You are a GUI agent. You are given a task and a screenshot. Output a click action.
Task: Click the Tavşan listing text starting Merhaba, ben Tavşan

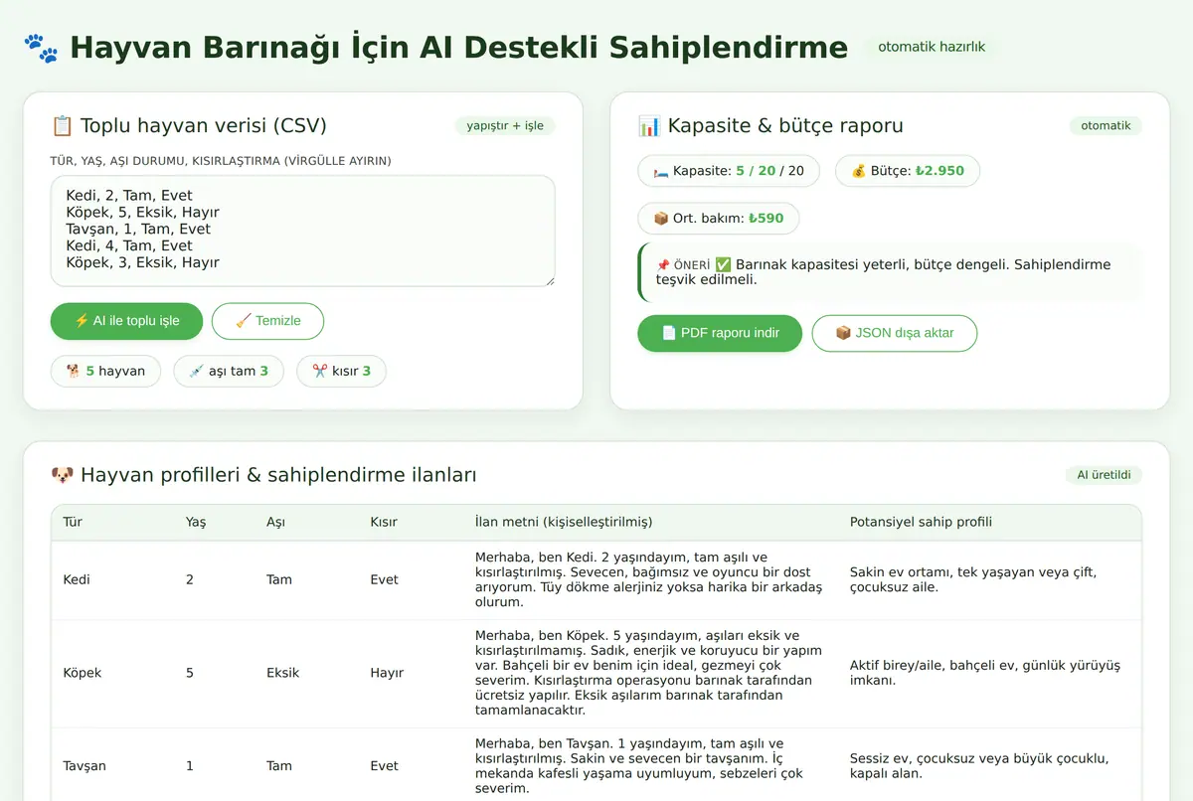tap(638, 766)
